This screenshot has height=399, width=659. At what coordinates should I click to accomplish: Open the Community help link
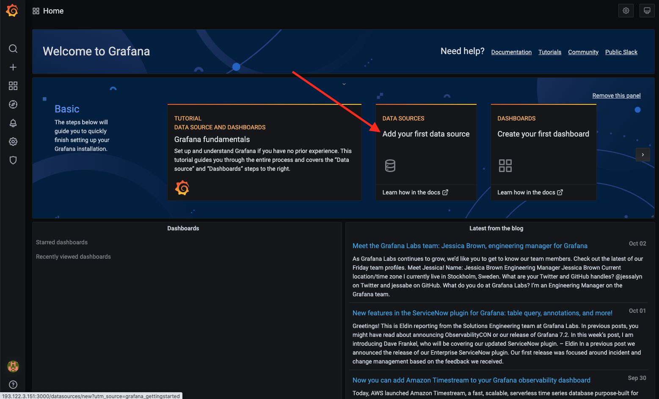[x=583, y=52]
